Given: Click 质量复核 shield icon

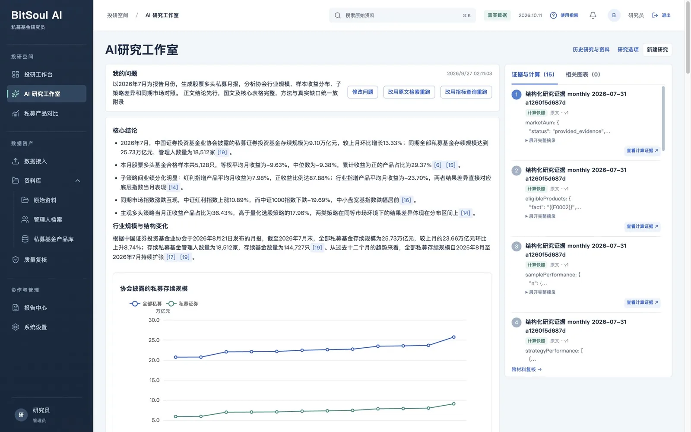Looking at the screenshot, I should tap(16, 260).
